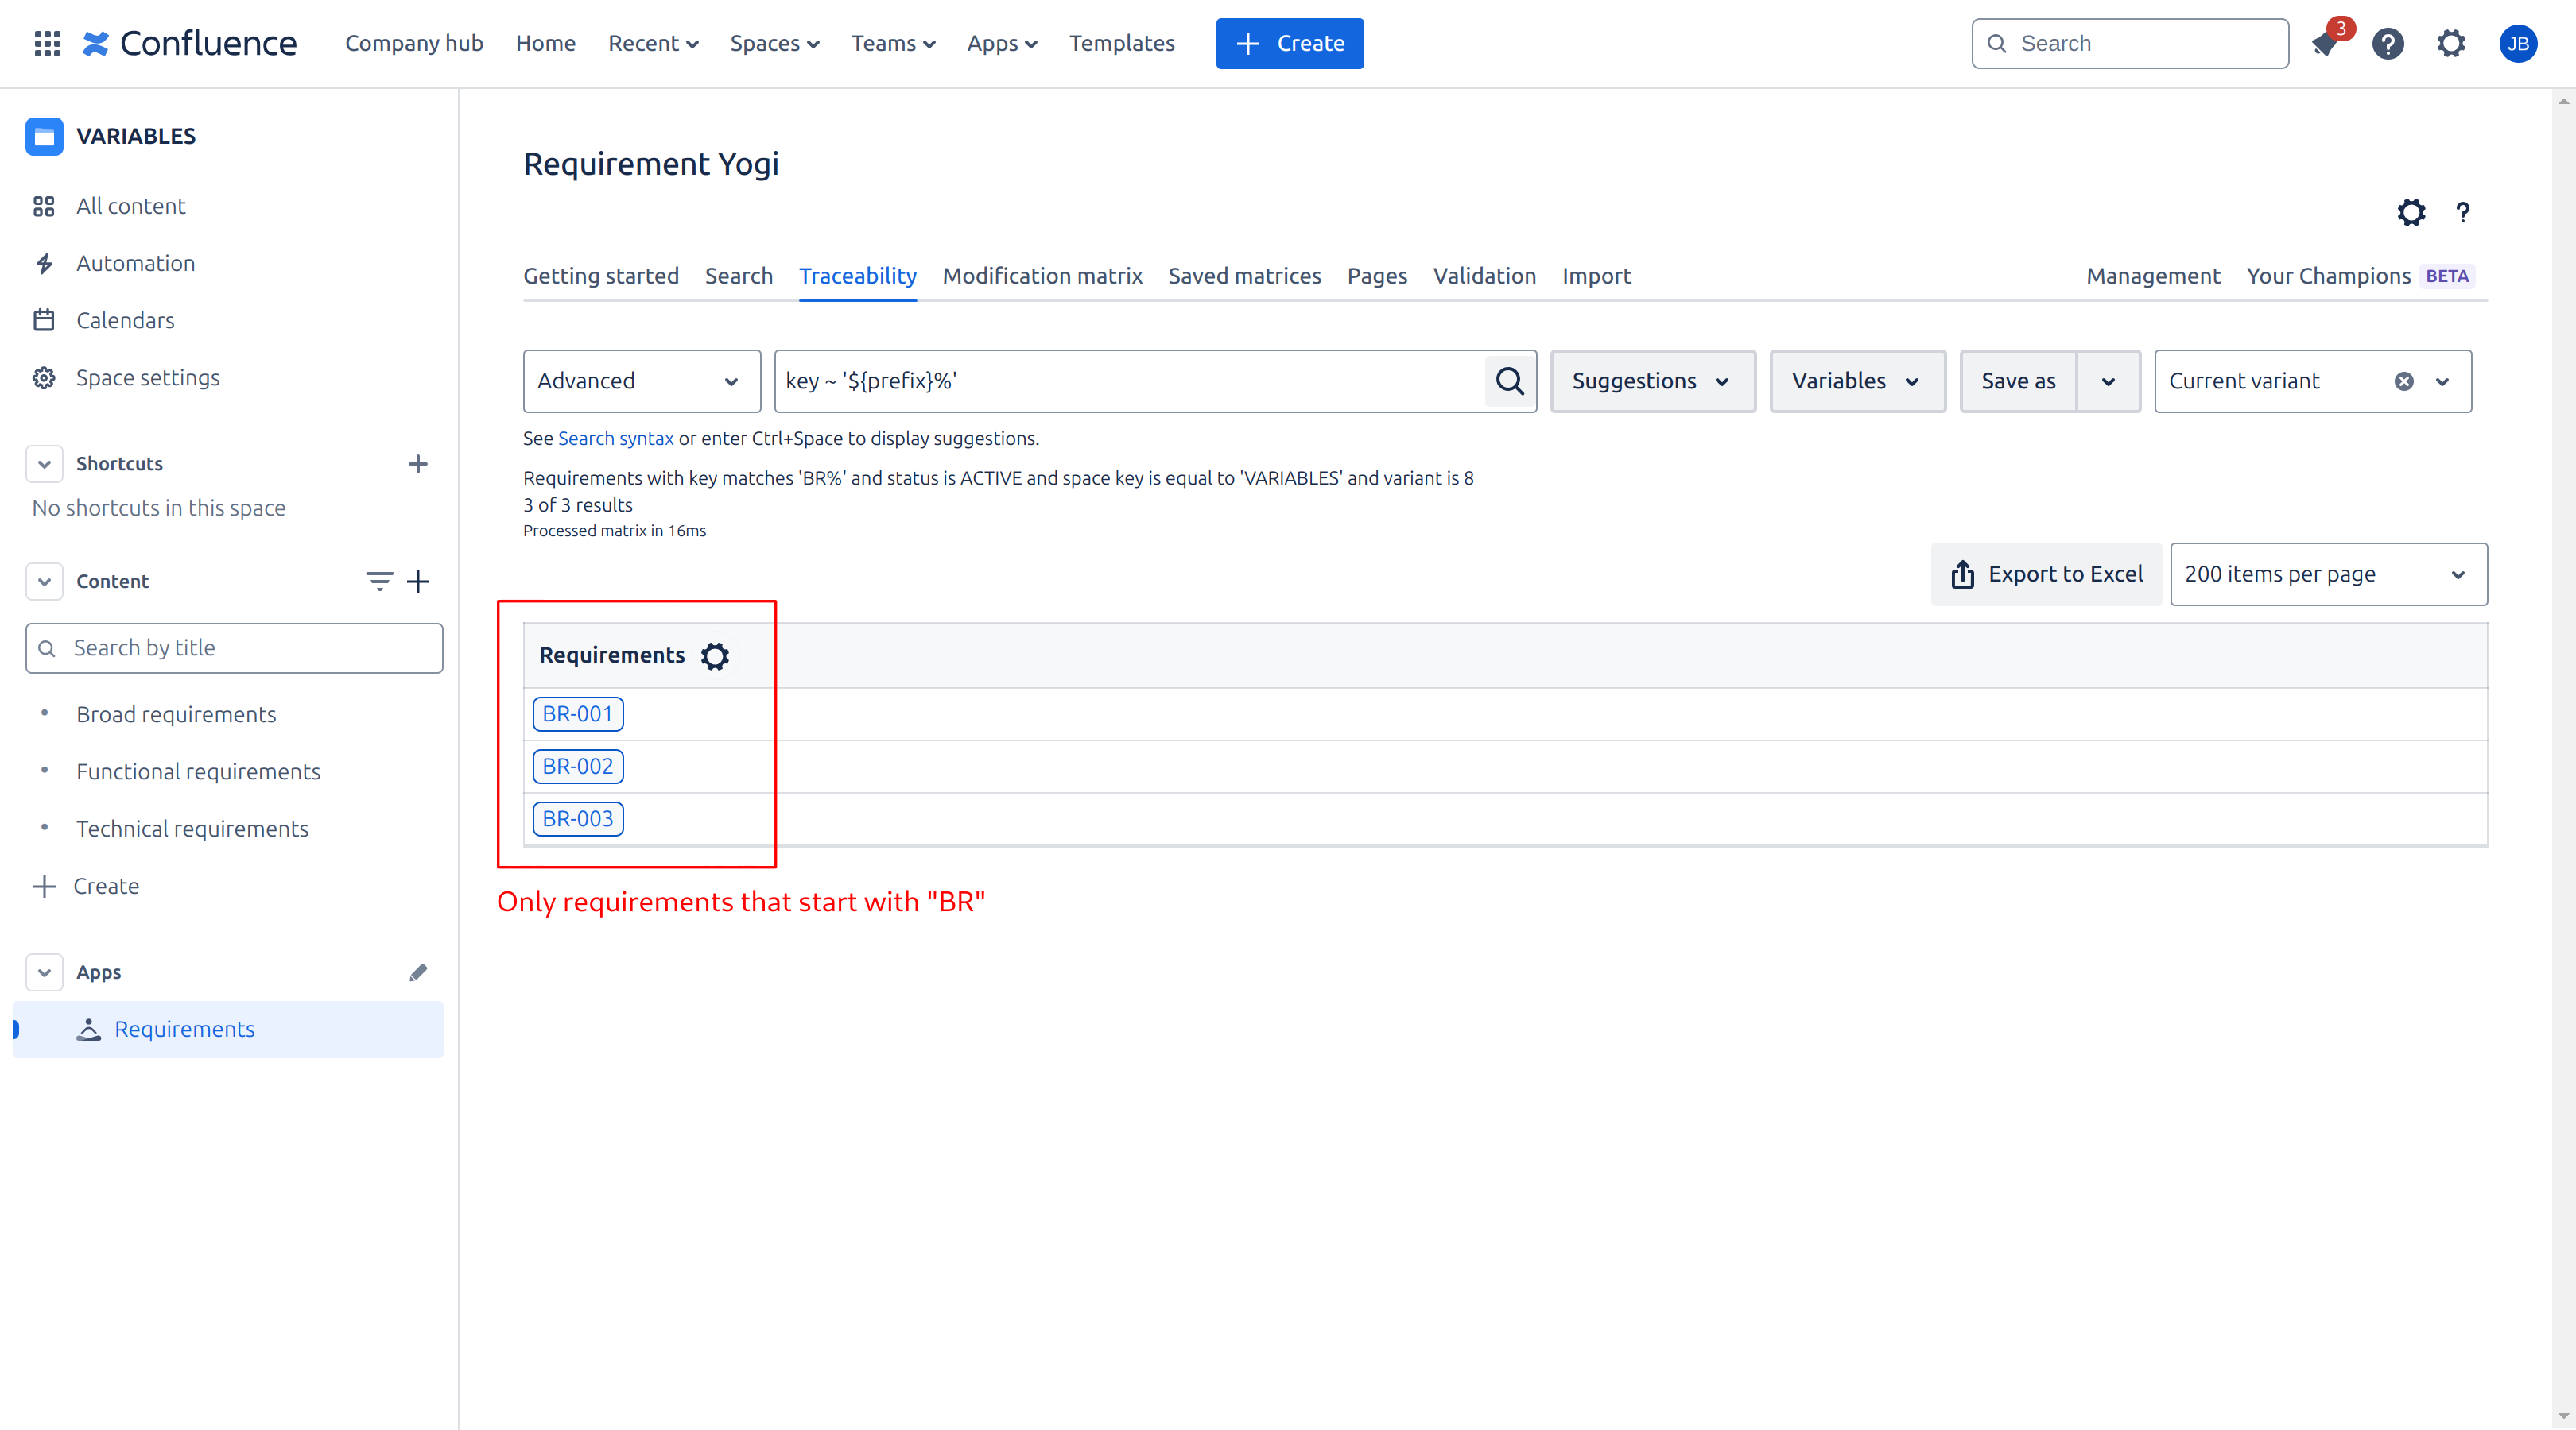Click the Search syntax link
Viewport: 2576px width, 1430px height.
click(x=615, y=438)
